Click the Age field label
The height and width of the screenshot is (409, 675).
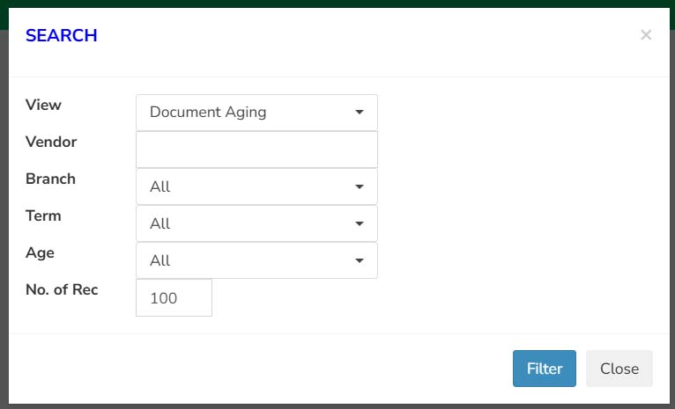click(40, 253)
